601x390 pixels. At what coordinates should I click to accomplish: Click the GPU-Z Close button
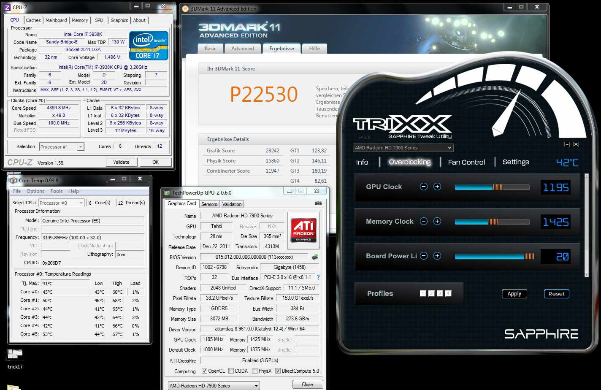click(x=308, y=385)
